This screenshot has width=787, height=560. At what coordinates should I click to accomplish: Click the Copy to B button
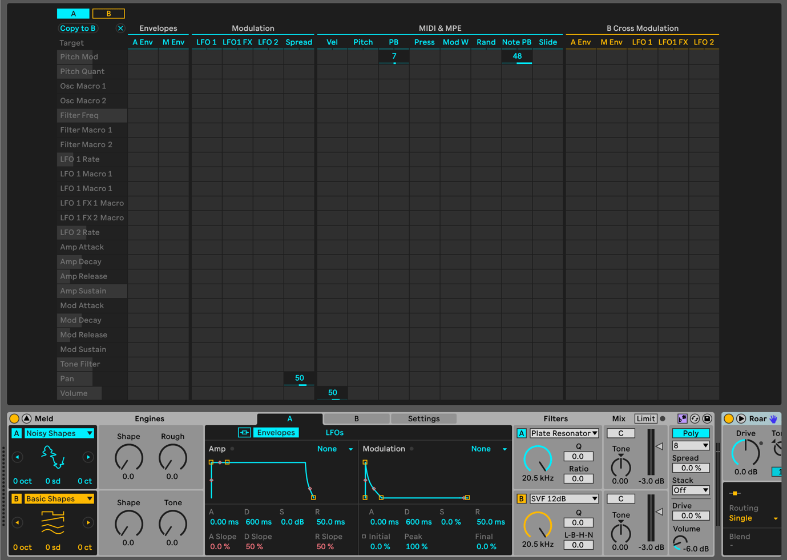point(78,28)
